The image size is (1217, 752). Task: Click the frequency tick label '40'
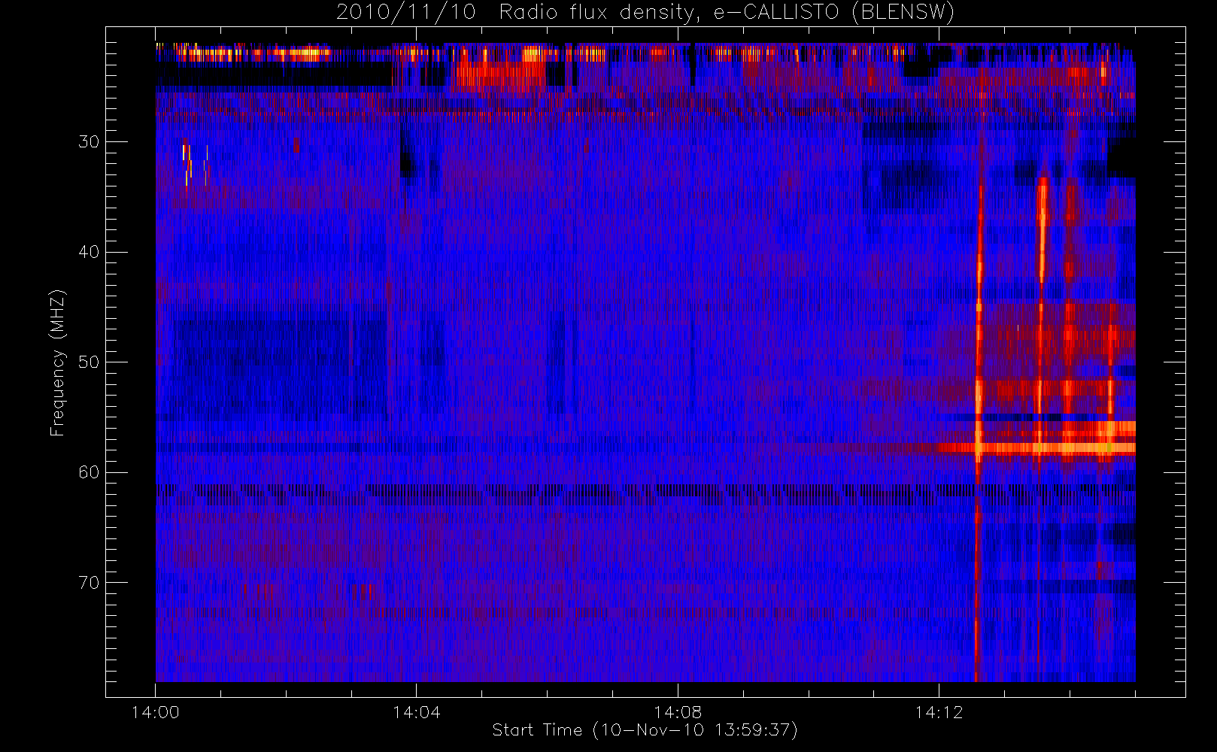[x=89, y=252]
